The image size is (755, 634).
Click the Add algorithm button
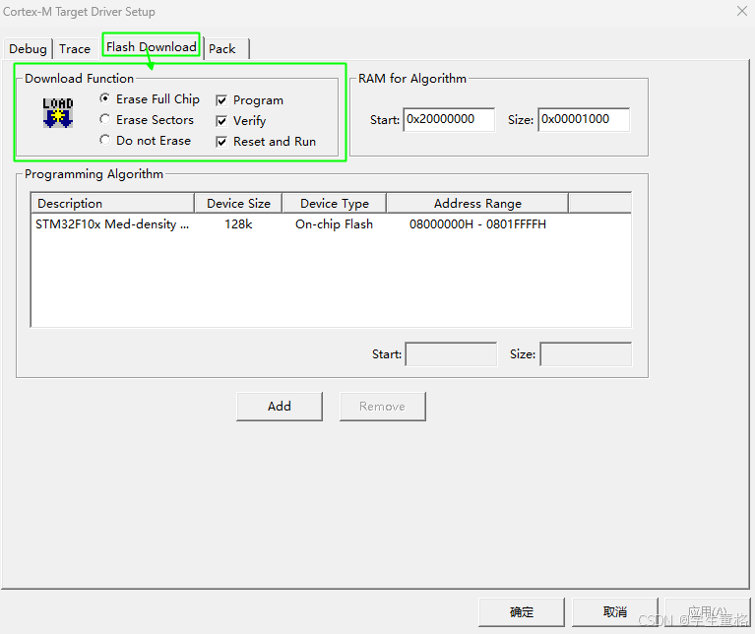point(280,407)
